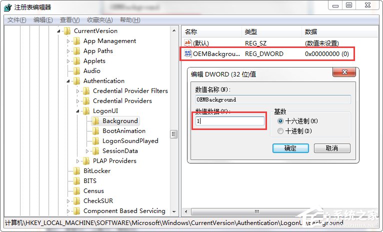Click the Registry Editor app icon in title bar
383x232 pixels.
tap(8, 7)
